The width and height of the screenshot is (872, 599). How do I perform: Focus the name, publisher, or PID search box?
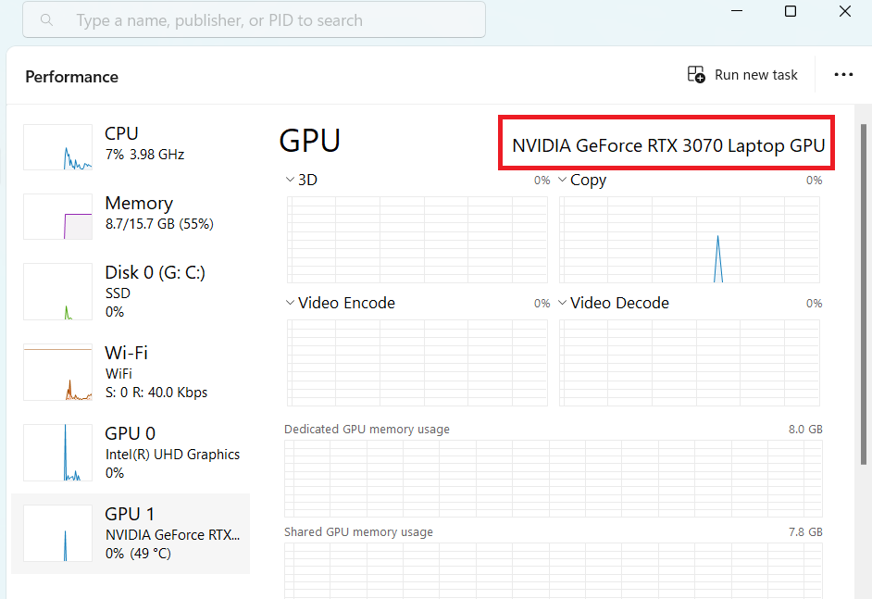(254, 19)
